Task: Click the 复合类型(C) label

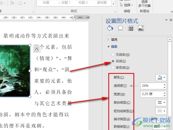Action: point(122,103)
